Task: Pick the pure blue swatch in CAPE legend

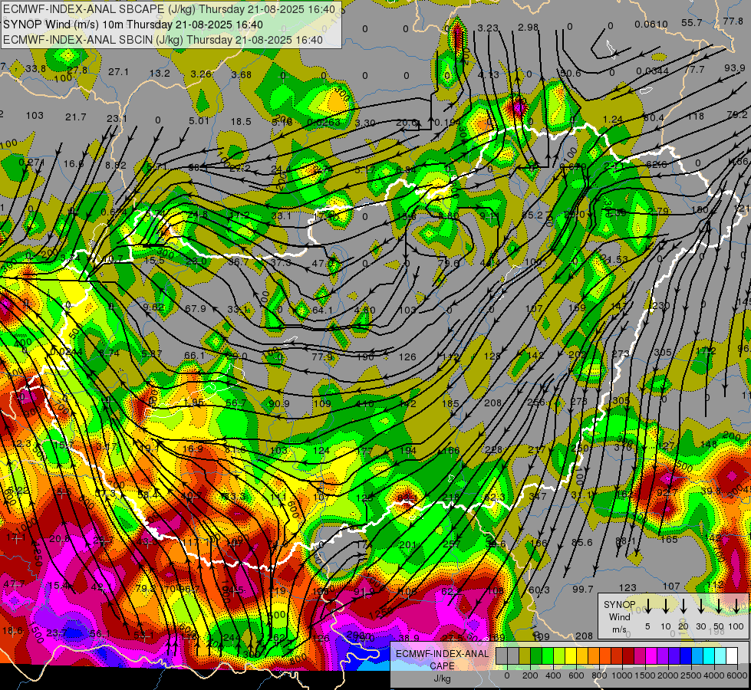Action: pos(685,656)
